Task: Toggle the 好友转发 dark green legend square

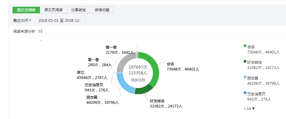Action: tap(245, 61)
